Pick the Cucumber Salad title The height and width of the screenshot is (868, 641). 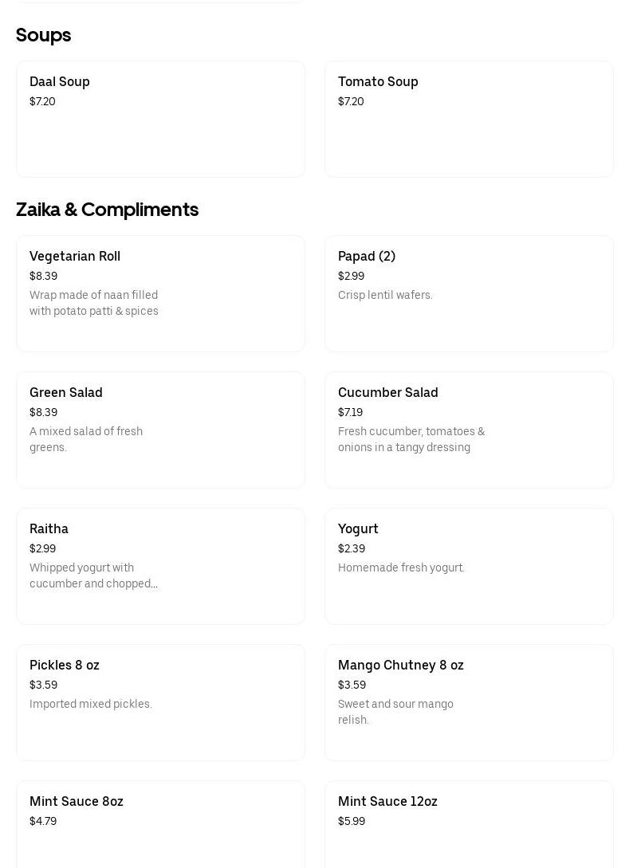(388, 392)
